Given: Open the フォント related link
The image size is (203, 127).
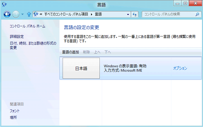Looking at the screenshot, I should (x=14, y=111).
